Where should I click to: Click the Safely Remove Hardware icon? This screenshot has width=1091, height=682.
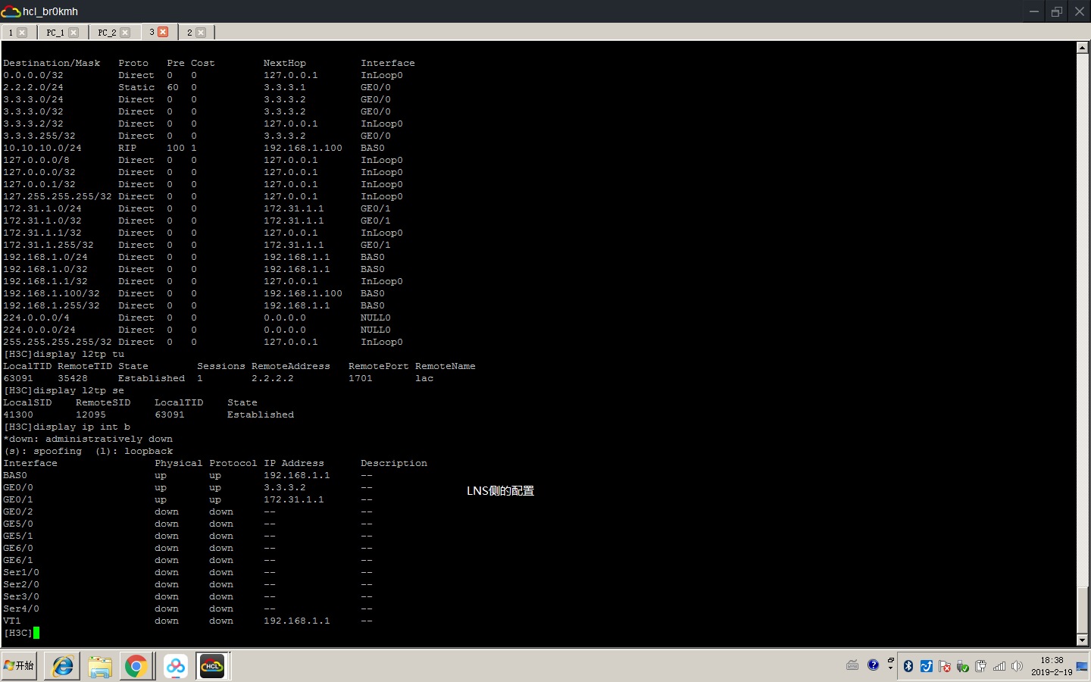click(x=963, y=666)
